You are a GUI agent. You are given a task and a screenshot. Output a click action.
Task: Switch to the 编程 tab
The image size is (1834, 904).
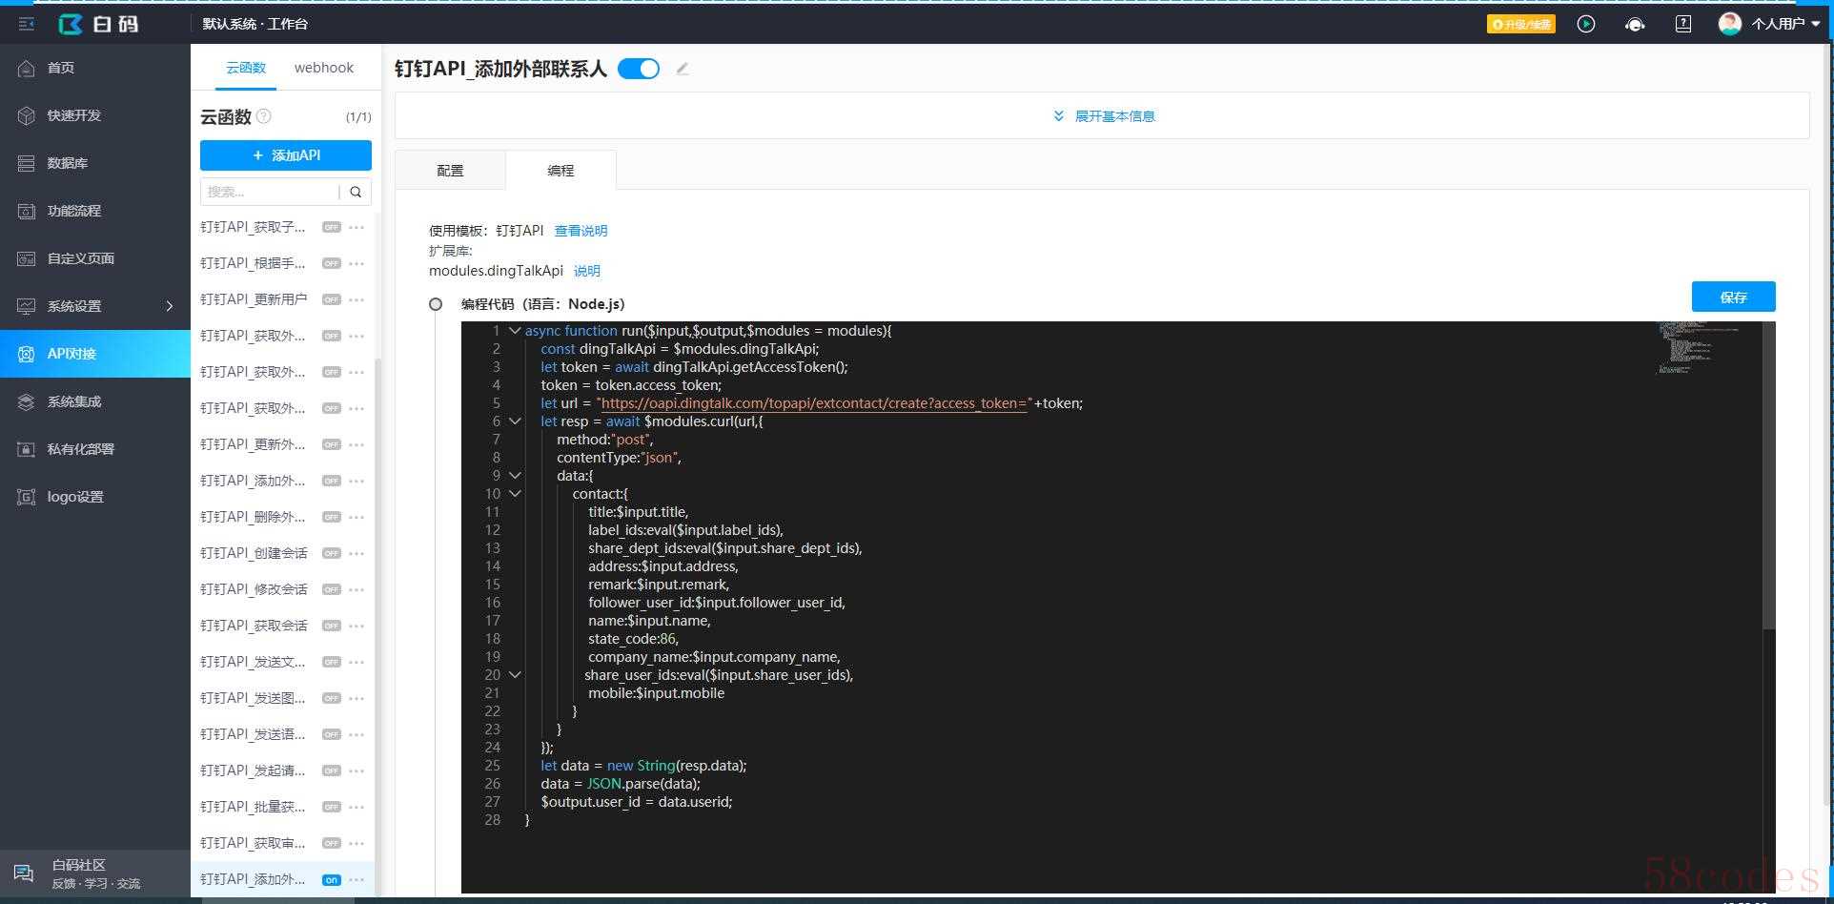[560, 171]
